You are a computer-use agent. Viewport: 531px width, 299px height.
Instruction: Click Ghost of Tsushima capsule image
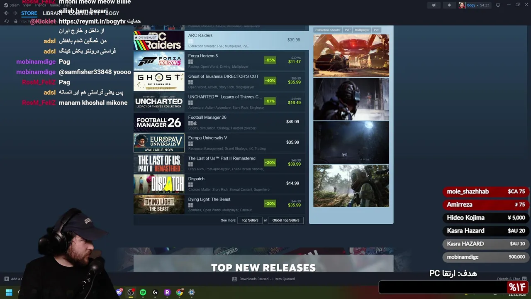[159, 81]
